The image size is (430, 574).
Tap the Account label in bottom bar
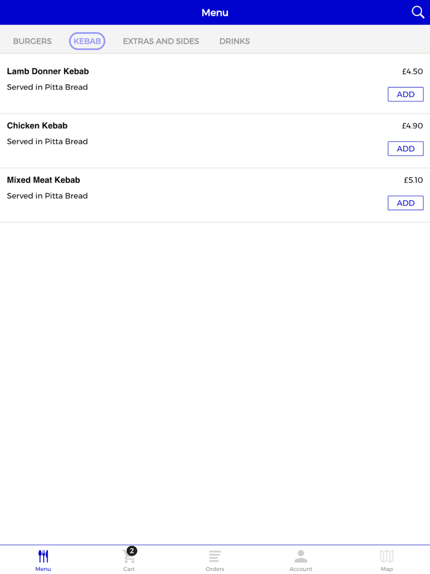pos(300,569)
